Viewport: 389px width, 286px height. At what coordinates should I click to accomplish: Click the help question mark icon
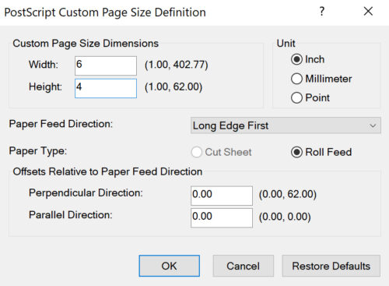pos(321,12)
